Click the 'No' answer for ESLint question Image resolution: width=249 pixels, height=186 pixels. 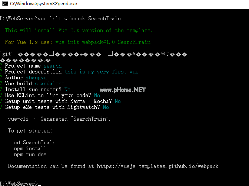point(97,95)
